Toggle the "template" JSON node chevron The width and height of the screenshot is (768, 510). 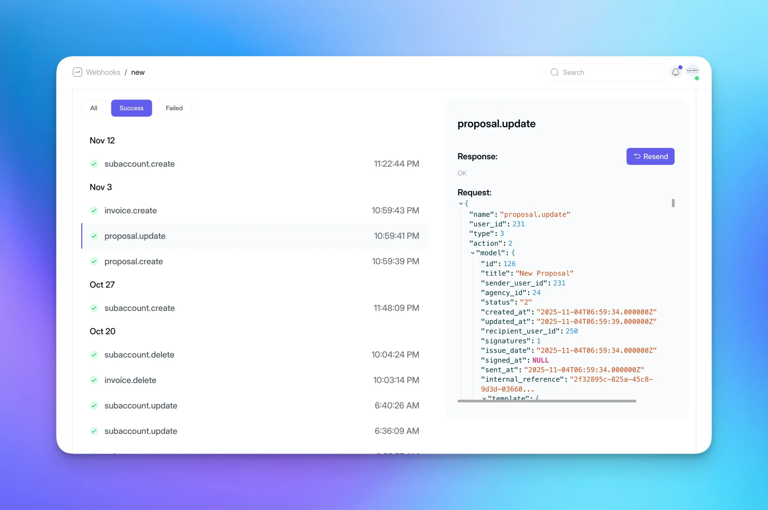(484, 398)
